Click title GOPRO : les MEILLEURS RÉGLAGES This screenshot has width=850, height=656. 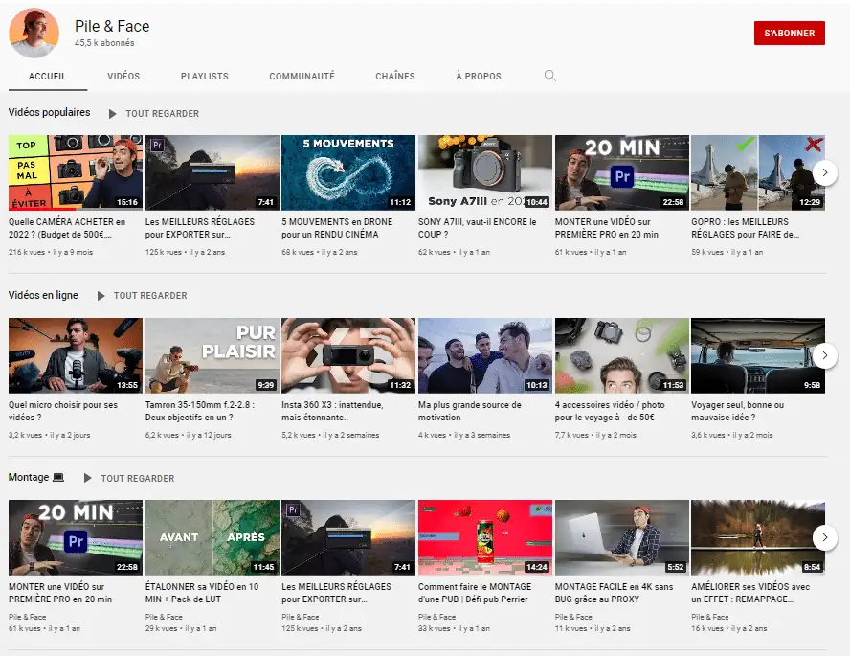(745, 228)
